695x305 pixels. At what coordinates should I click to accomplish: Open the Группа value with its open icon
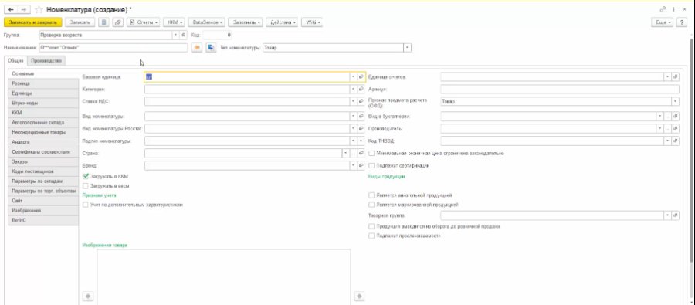coord(184,35)
